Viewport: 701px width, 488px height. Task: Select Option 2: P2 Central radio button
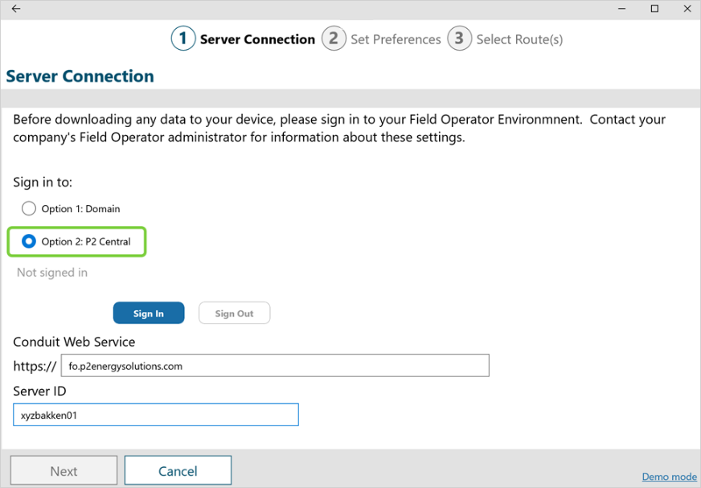(29, 241)
